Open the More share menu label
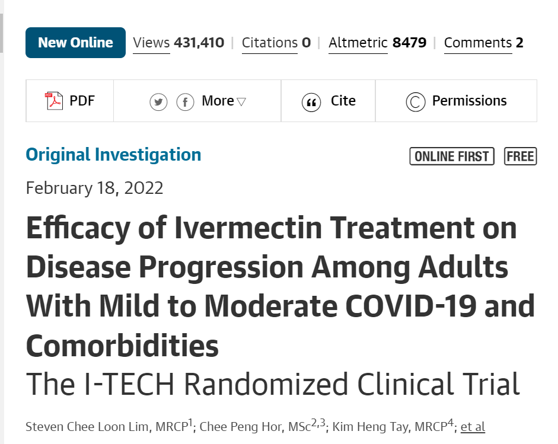 pos(218,101)
